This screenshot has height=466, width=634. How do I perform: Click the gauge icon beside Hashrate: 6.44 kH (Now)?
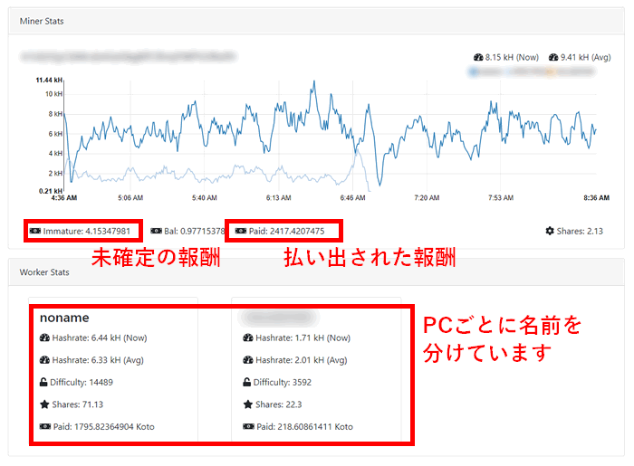[44, 338]
